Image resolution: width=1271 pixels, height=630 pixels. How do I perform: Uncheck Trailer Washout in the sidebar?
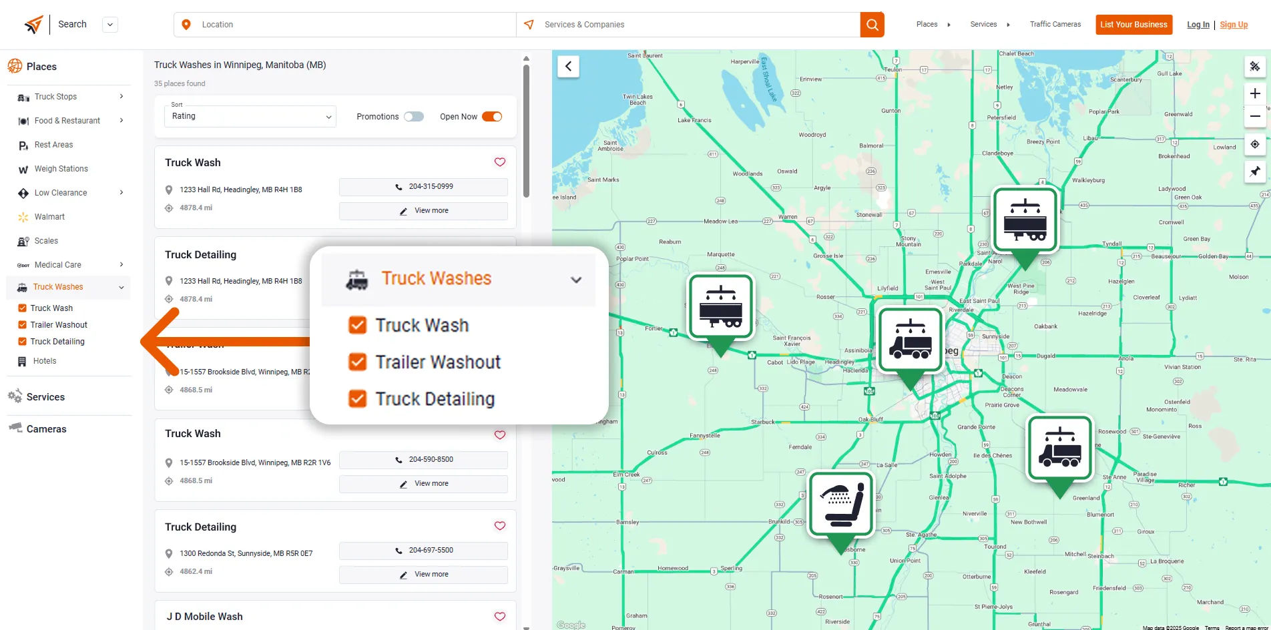tap(22, 325)
